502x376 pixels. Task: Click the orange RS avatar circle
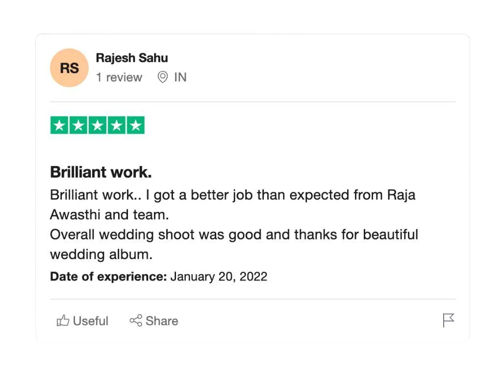(69, 68)
